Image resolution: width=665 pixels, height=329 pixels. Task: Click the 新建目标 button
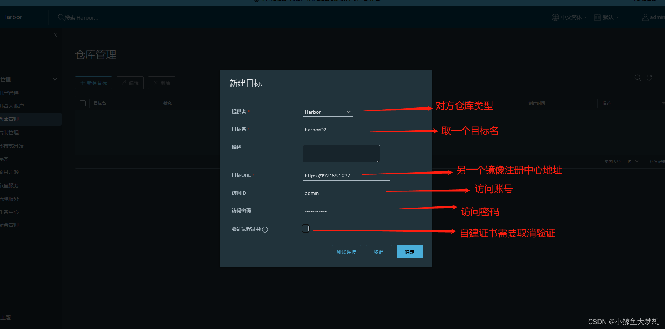click(94, 83)
